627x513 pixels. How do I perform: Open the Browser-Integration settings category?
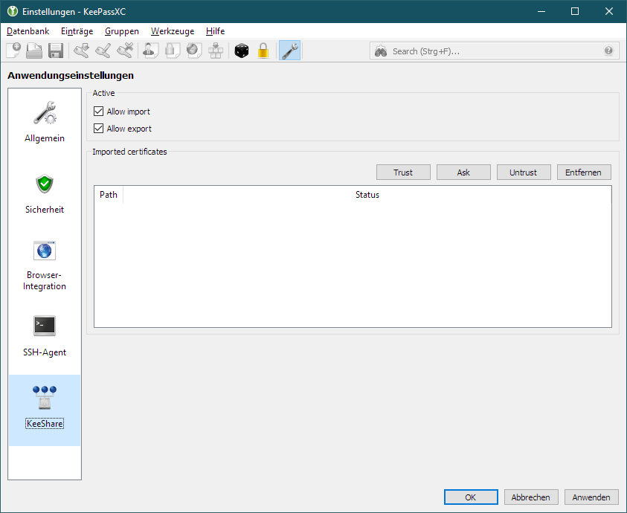(x=45, y=266)
